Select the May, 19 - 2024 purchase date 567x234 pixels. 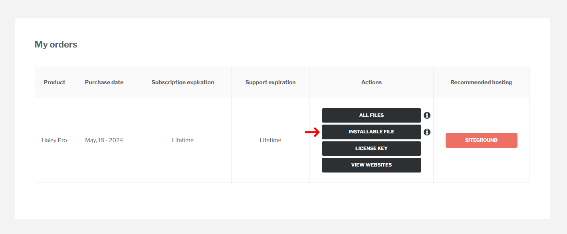tap(104, 140)
